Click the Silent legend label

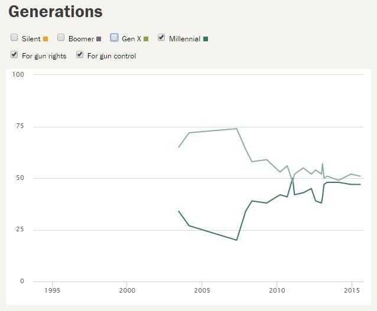(31, 39)
